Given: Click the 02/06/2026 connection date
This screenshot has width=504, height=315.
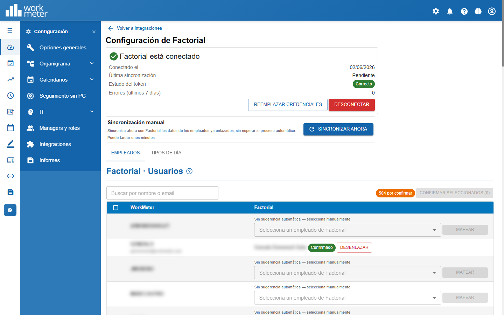Looking at the screenshot, I should pyautogui.click(x=362, y=67).
